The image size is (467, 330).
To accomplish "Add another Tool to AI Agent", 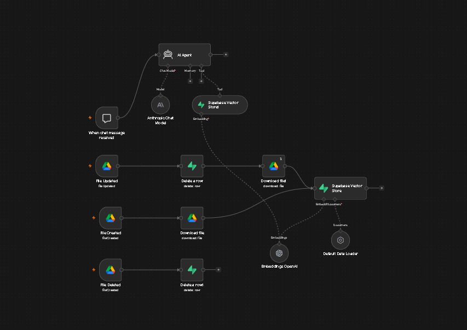I will point(201,81).
